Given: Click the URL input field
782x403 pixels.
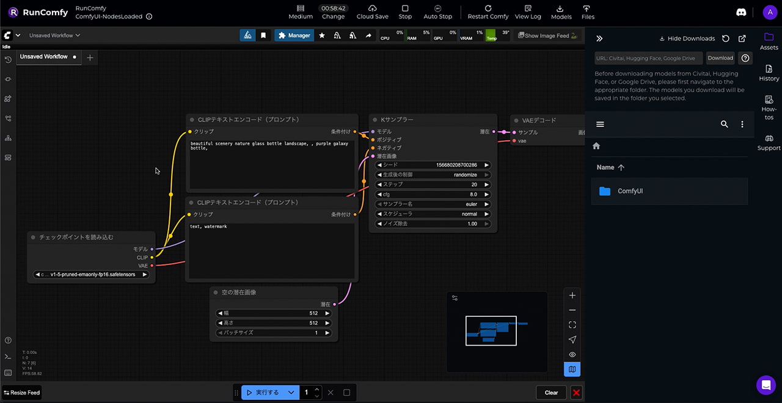Looking at the screenshot, I should click(x=648, y=58).
